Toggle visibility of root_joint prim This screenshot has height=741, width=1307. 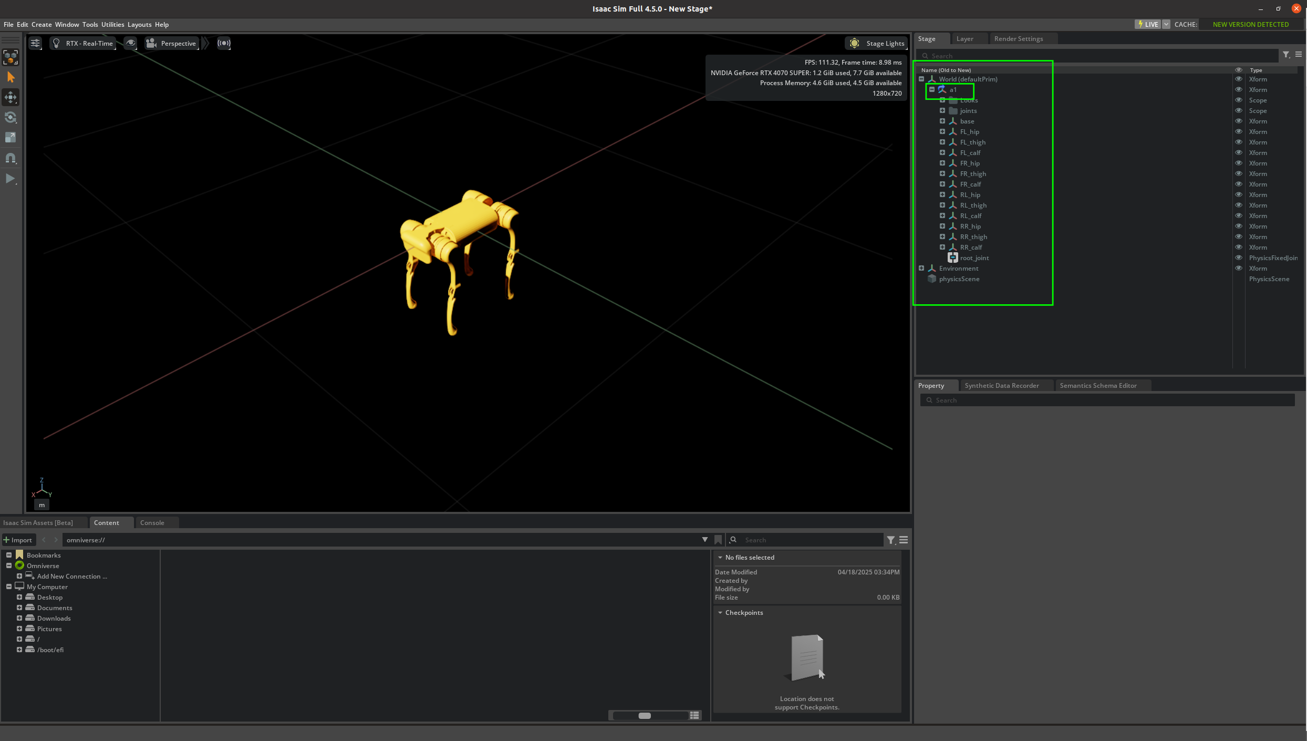(1239, 258)
